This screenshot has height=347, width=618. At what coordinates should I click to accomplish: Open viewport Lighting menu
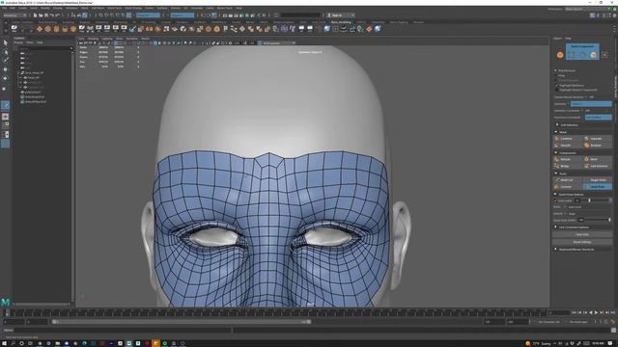[x=107, y=39]
